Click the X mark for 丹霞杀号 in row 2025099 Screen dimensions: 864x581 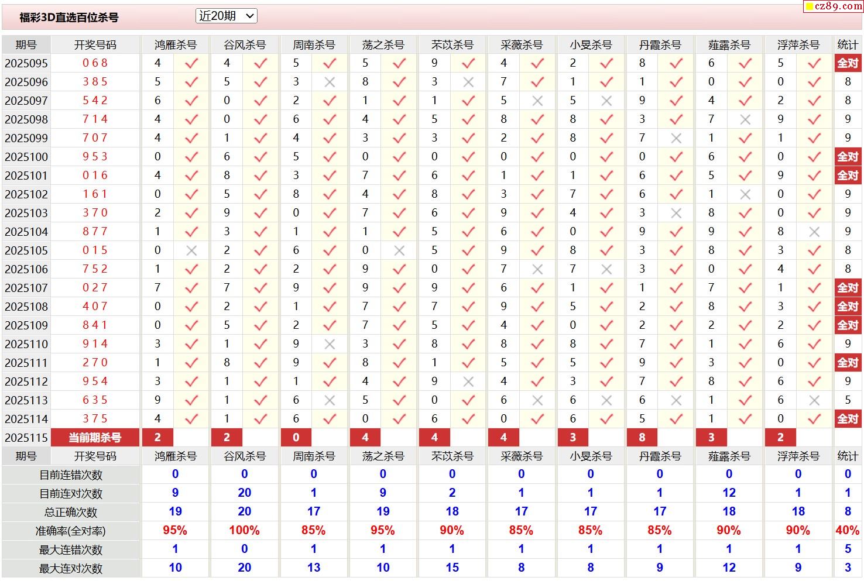tap(676, 138)
